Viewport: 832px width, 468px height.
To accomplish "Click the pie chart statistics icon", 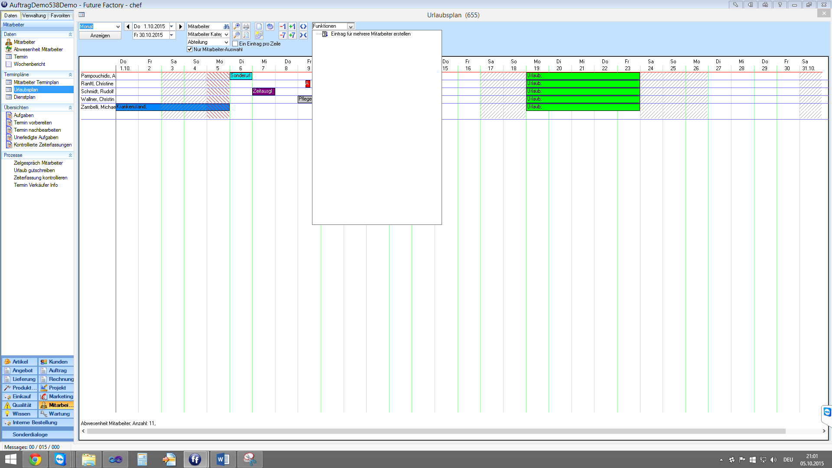I will click(270, 26).
